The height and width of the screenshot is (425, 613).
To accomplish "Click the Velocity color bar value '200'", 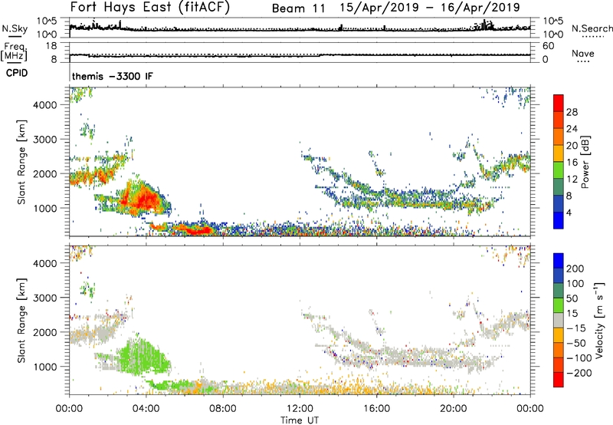I will (575, 269).
